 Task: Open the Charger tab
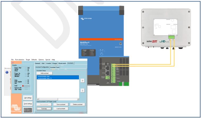(x=54, y=63)
